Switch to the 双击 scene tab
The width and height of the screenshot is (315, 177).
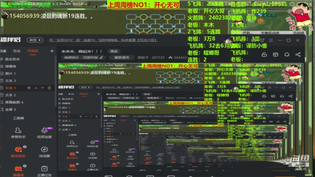[17, 51]
